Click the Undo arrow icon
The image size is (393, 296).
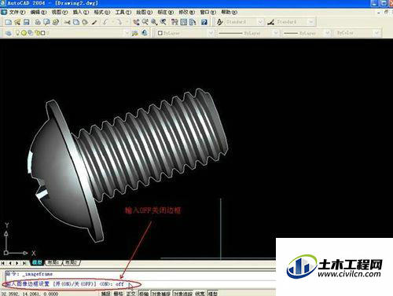[105, 22]
